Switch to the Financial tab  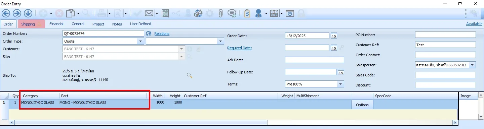[56, 24]
